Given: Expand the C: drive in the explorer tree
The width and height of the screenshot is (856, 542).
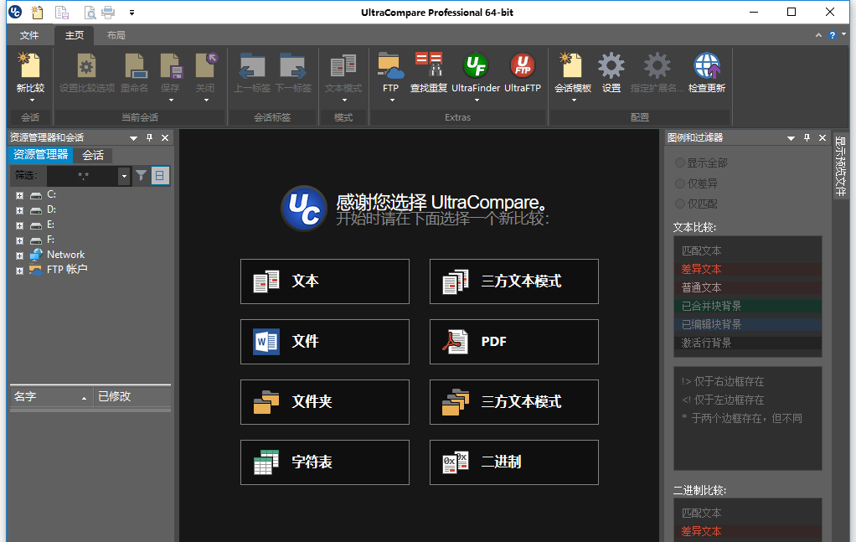Looking at the screenshot, I should pyautogui.click(x=18, y=194).
